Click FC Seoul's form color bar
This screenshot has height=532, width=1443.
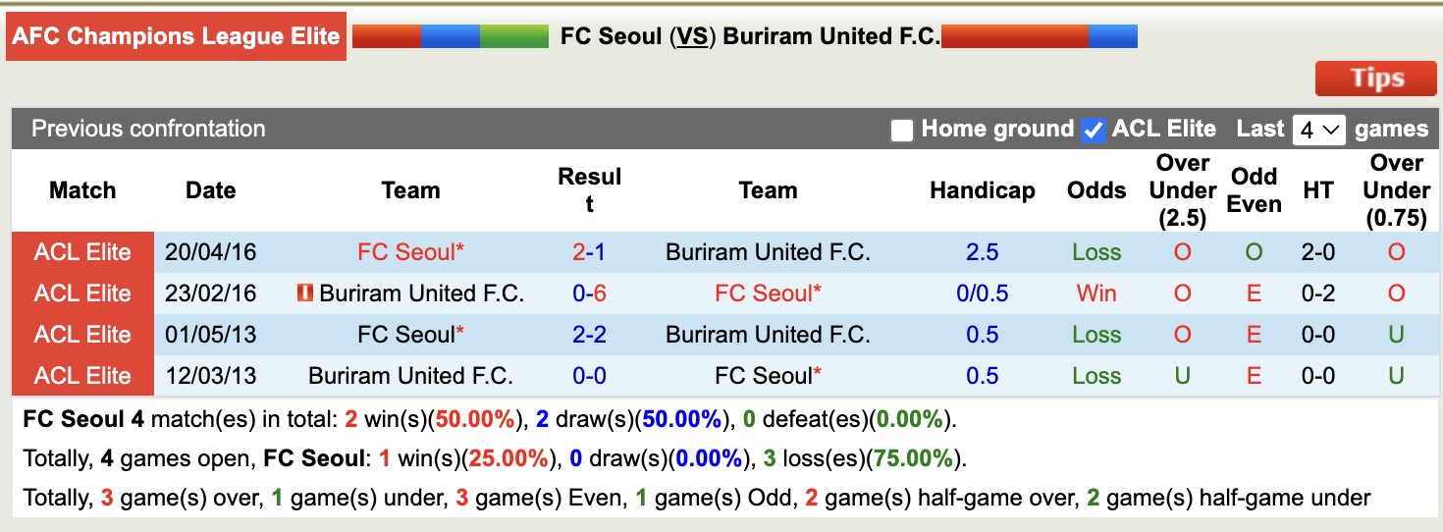pyautogui.click(x=450, y=37)
